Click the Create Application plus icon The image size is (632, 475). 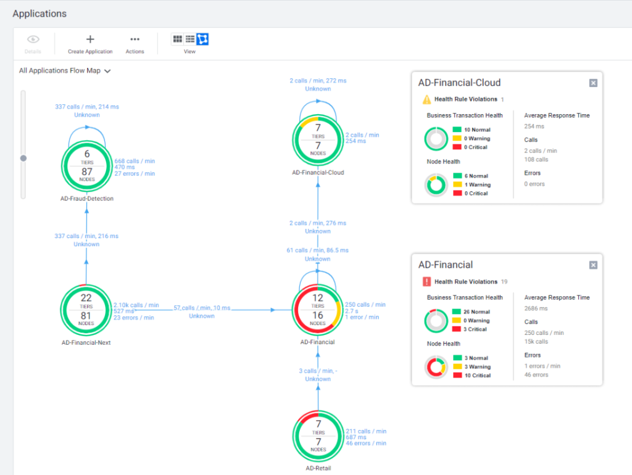click(90, 39)
